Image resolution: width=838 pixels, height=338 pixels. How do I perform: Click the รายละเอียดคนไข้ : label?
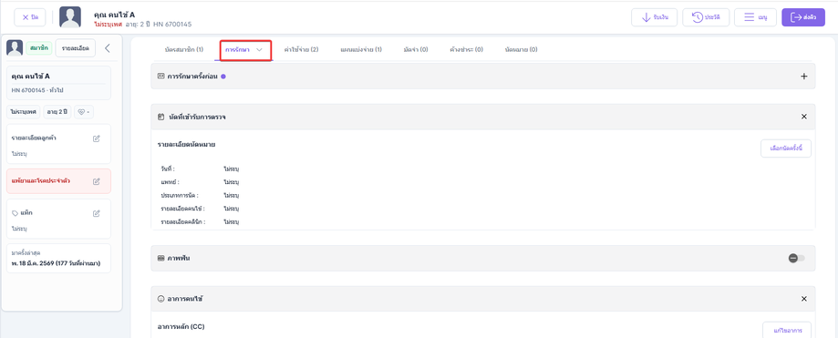(182, 209)
